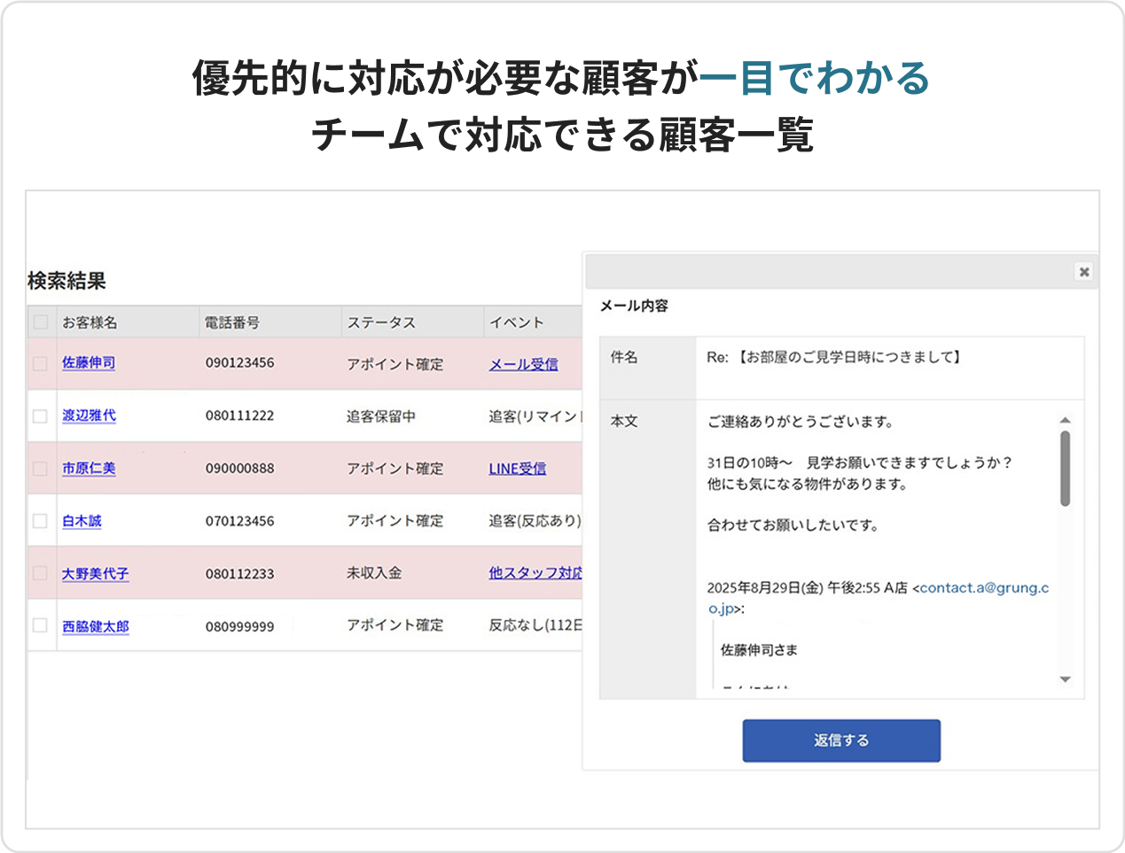The width and height of the screenshot is (1125, 853).
Task: Click the mail body scrollbar thumb
Action: click(x=1065, y=468)
